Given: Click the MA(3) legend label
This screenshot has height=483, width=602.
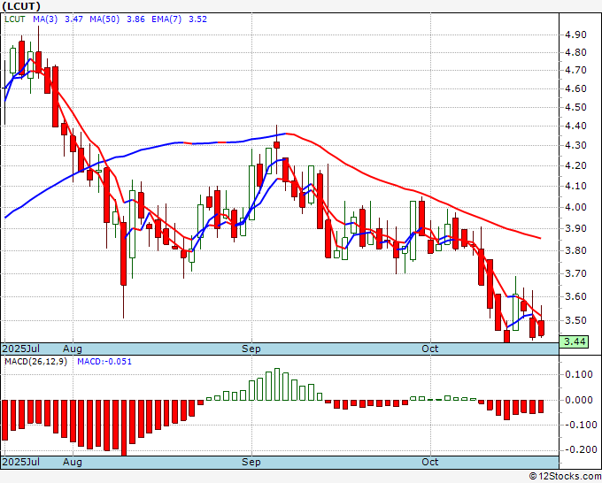Looking at the screenshot, I should pos(45,19).
